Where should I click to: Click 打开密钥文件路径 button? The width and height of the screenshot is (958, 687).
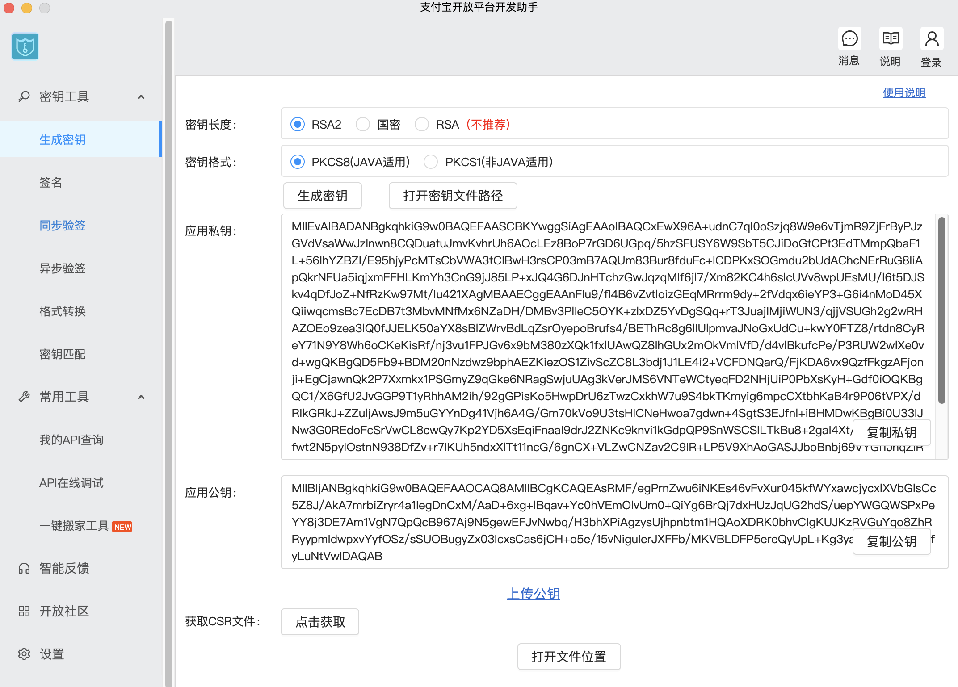(453, 196)
